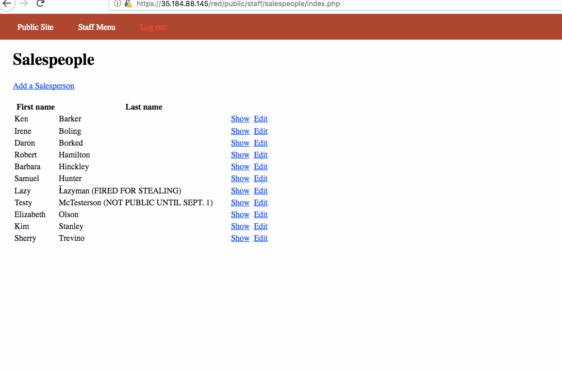The image size is (562, 372).
Task: Show Sherry Trevino's details
Action: click(x=240, y=238)
